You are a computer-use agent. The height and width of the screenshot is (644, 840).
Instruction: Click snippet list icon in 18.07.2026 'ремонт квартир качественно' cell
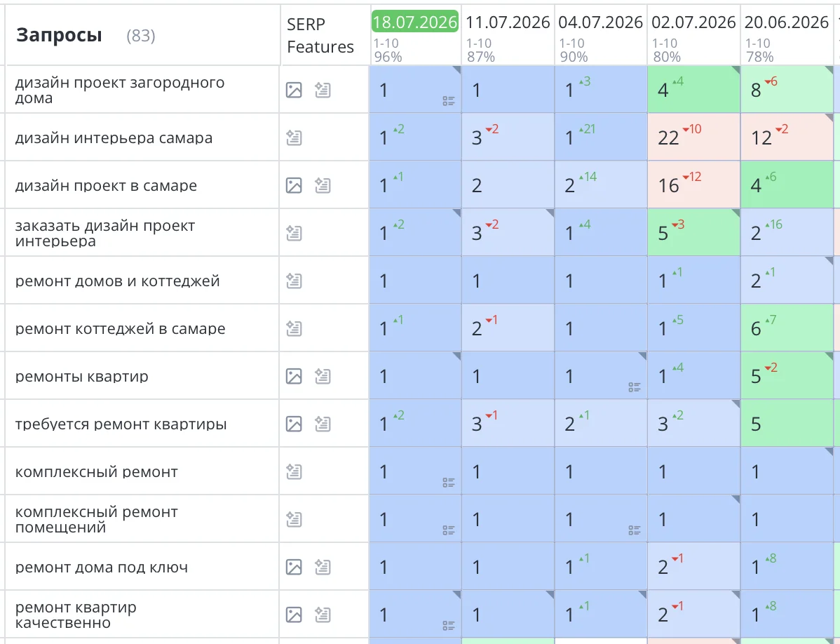pyautogui.click(x=449, y=625)
